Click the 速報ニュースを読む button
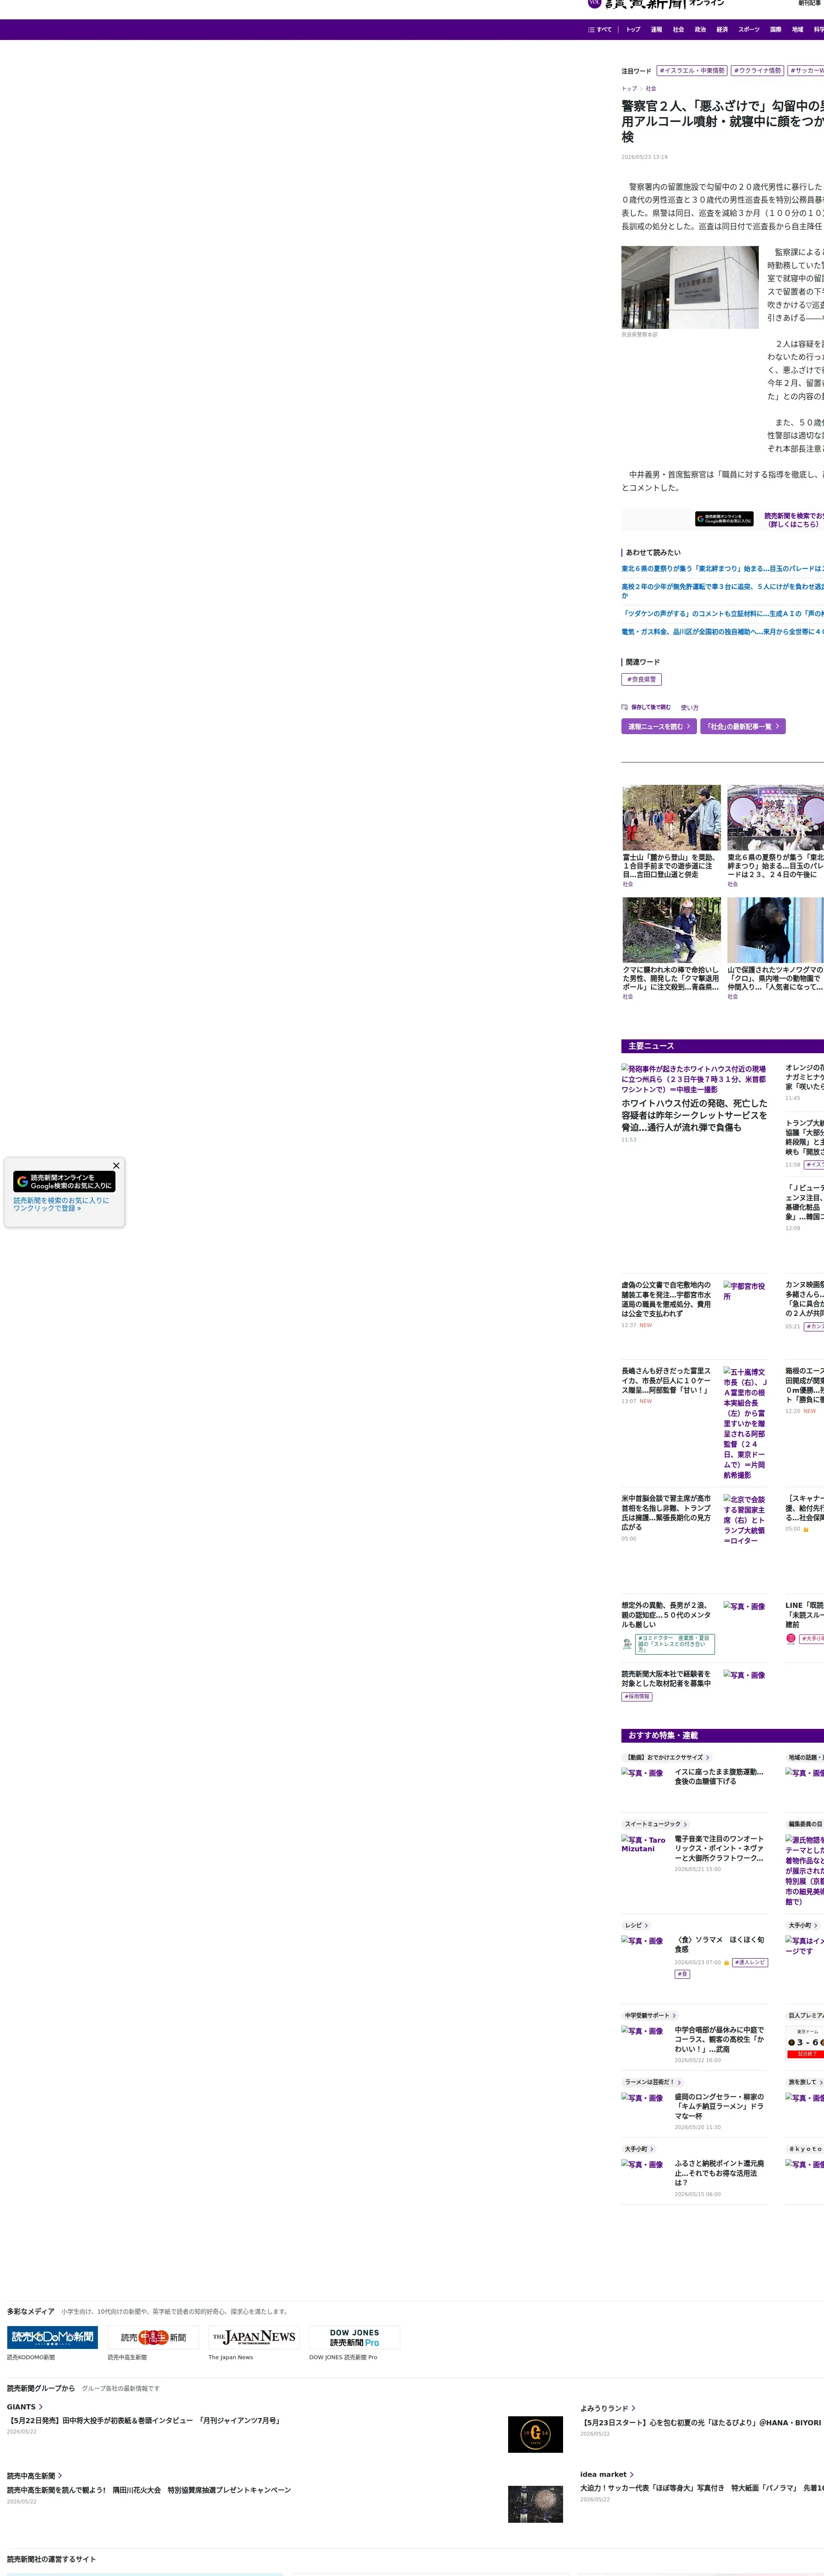Image resolution: width=824 pixels, height=2576 pixels. pyautogui.click(x=659, y=727)
